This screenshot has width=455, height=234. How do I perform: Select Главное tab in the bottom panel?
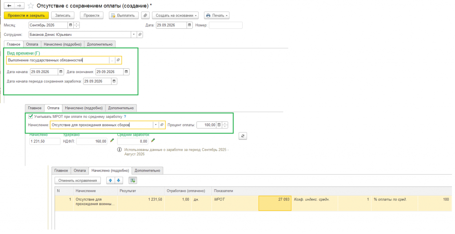click(x=61, y=171)
